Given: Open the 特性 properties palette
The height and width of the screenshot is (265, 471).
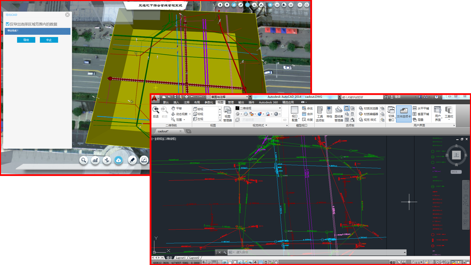Looking at the screenshot, I should tap(329, 112).
